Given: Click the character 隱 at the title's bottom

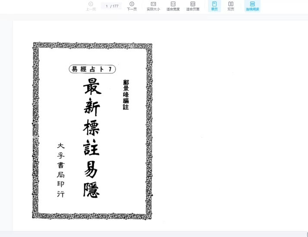Looking at the screenshot, I should [x=91, y=188].
